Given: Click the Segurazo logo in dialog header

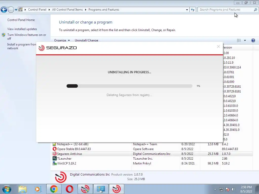Looking at the screenshot, I should click(58, 48).
